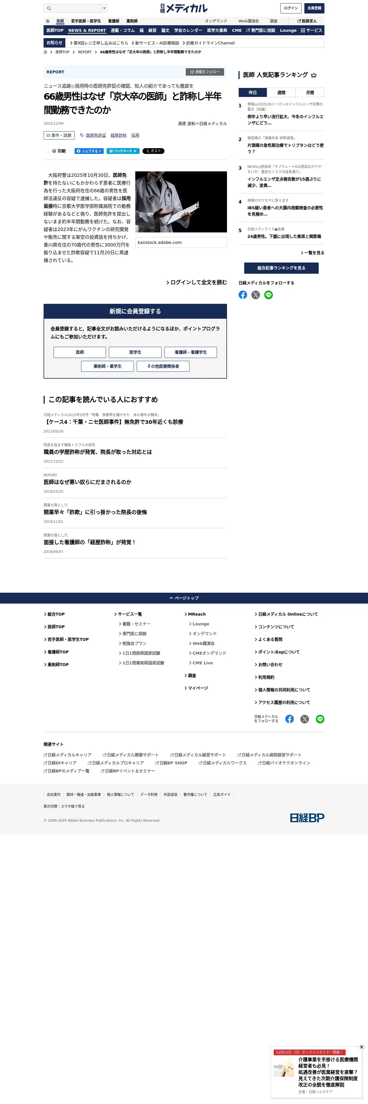
Task: Register as 医学生 button
Action: 135,352
